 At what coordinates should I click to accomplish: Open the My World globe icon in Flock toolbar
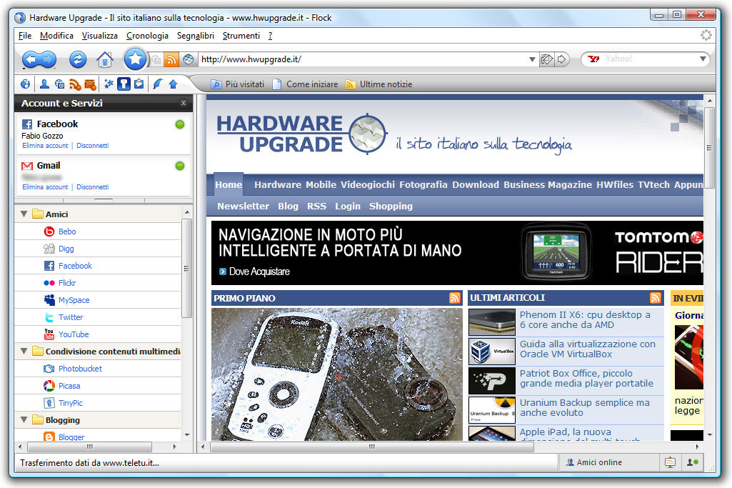(26, 84)
